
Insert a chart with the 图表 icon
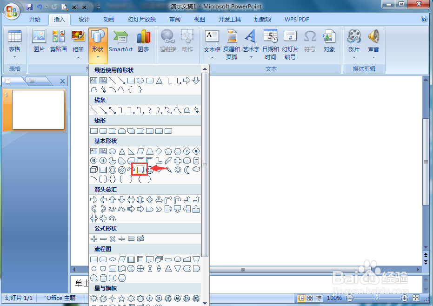pos(143,41)
